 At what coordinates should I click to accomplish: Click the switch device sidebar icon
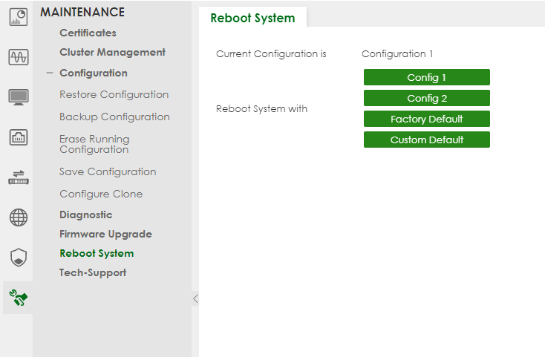coord(19,177)
